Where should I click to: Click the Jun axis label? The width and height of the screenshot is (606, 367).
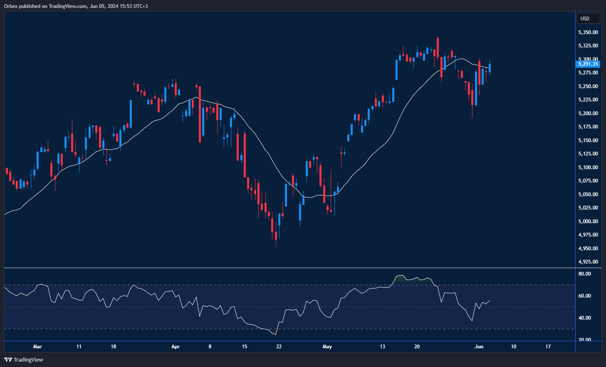(x=479, y=346)
